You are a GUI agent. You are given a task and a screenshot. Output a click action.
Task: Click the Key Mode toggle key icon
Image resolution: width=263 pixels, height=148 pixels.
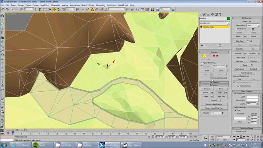point(205,138)
